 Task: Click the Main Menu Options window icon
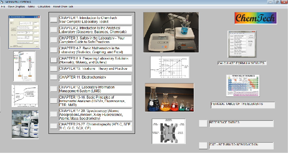coord(2,2)
